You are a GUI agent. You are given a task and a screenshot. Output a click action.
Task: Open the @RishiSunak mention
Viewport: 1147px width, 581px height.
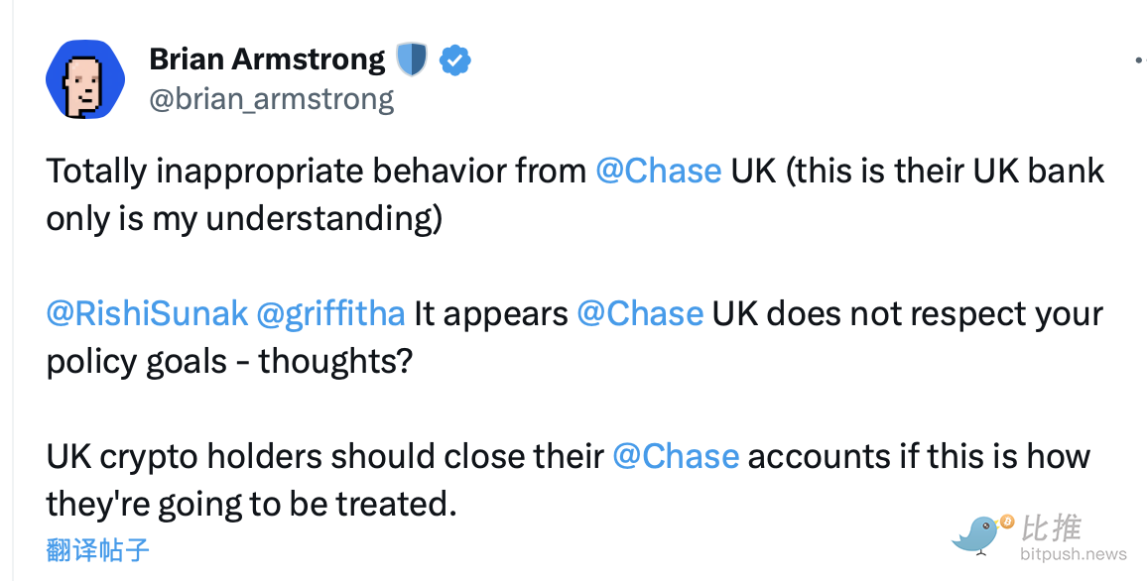[147, 313]
